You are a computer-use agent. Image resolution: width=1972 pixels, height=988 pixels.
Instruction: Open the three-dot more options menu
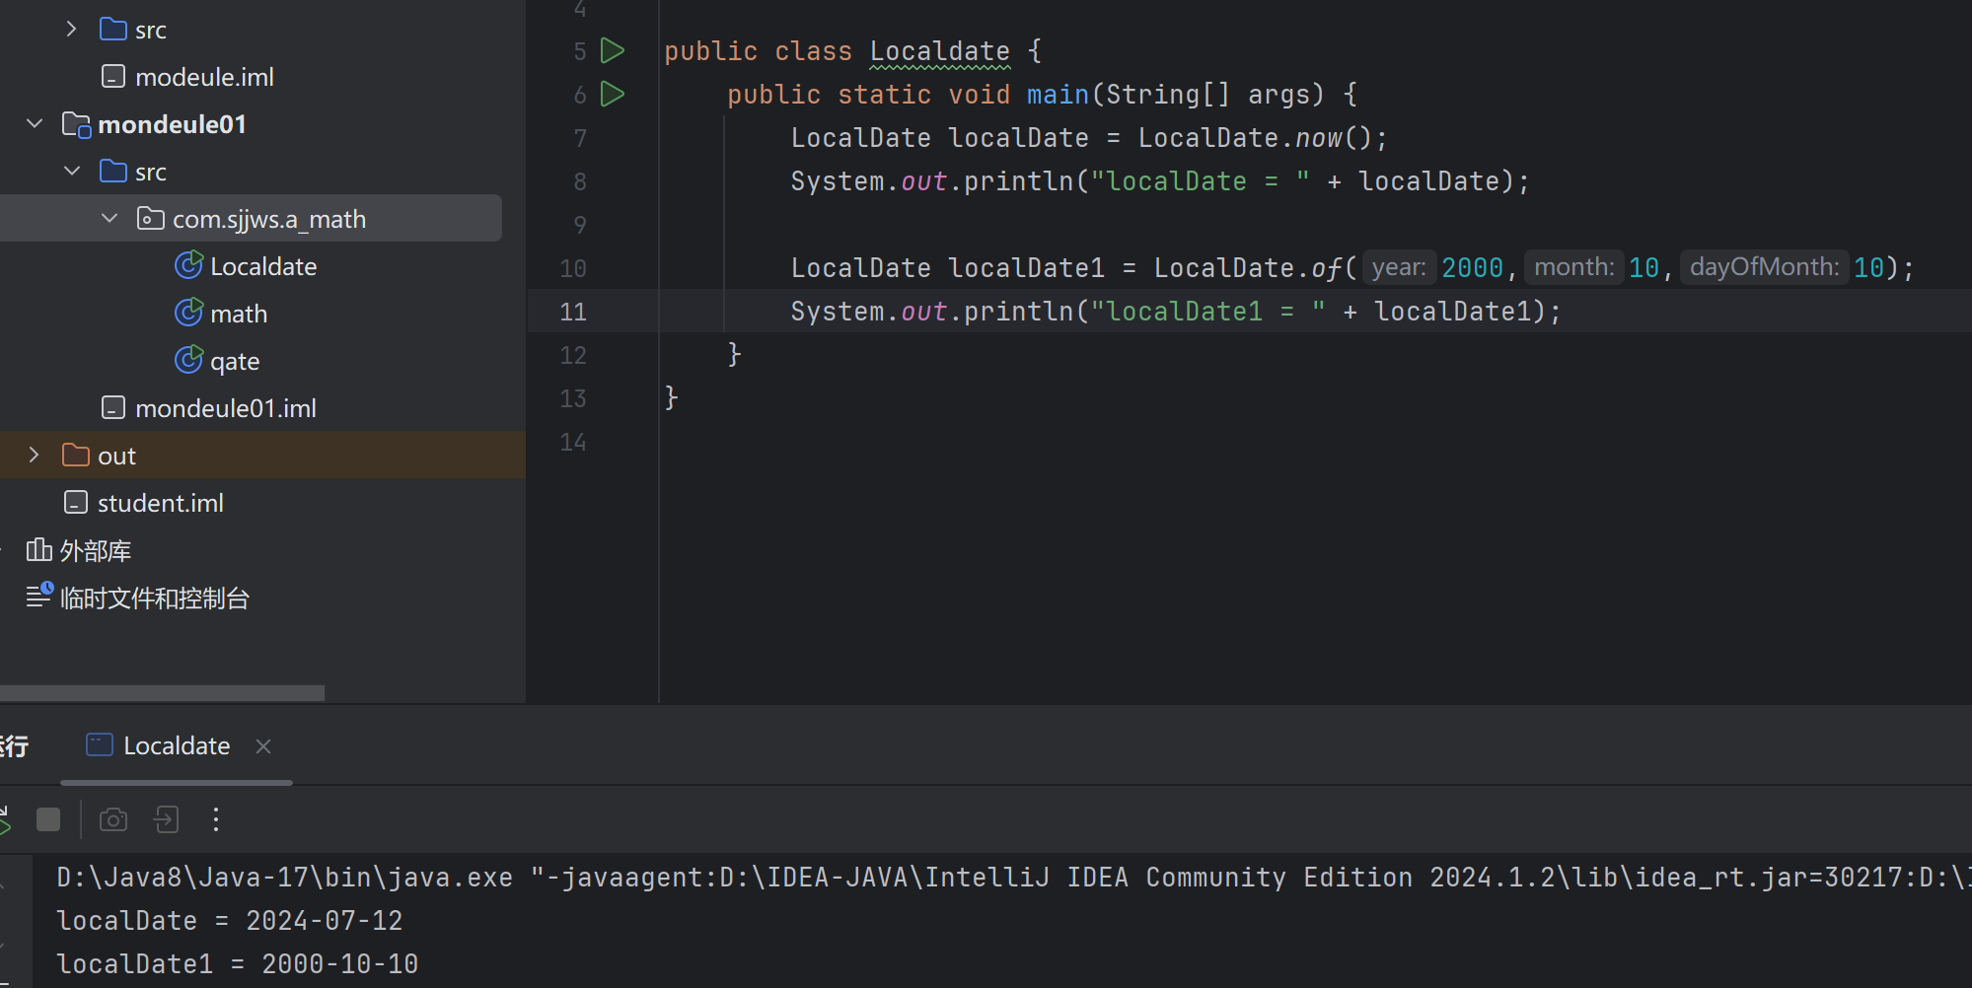click(x=216, y=819)
